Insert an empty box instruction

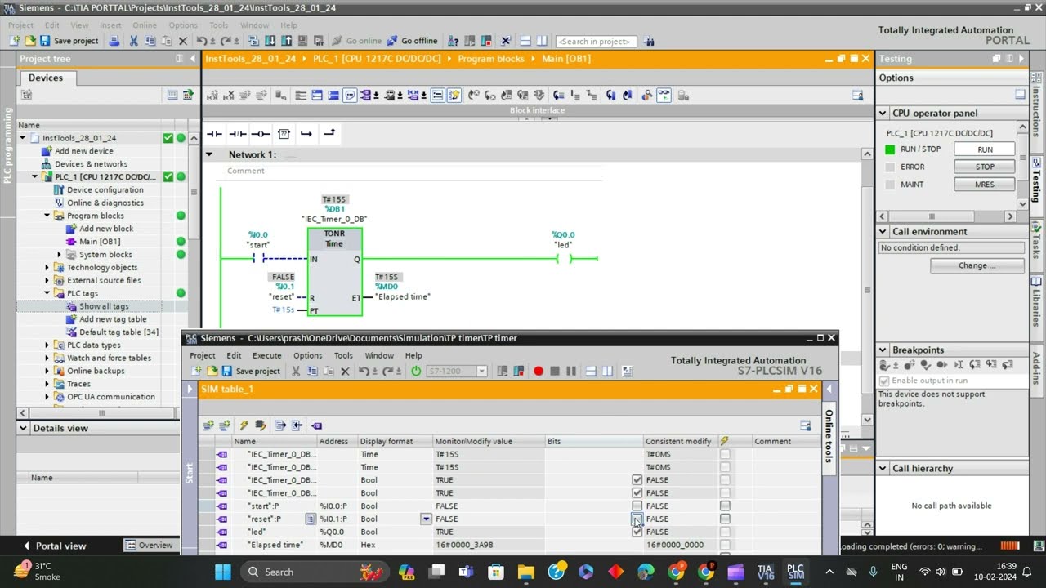[x=284, y=133]
